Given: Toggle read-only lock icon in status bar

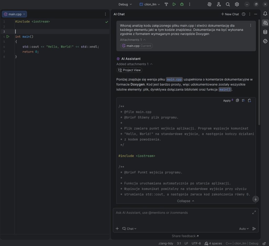Looking at the screenshot, I should click(264, 243).
